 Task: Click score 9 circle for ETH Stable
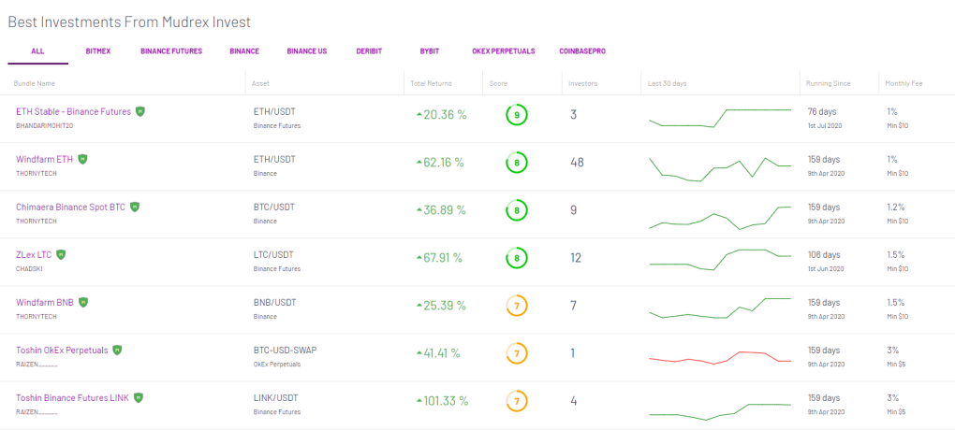click(517, 115)
